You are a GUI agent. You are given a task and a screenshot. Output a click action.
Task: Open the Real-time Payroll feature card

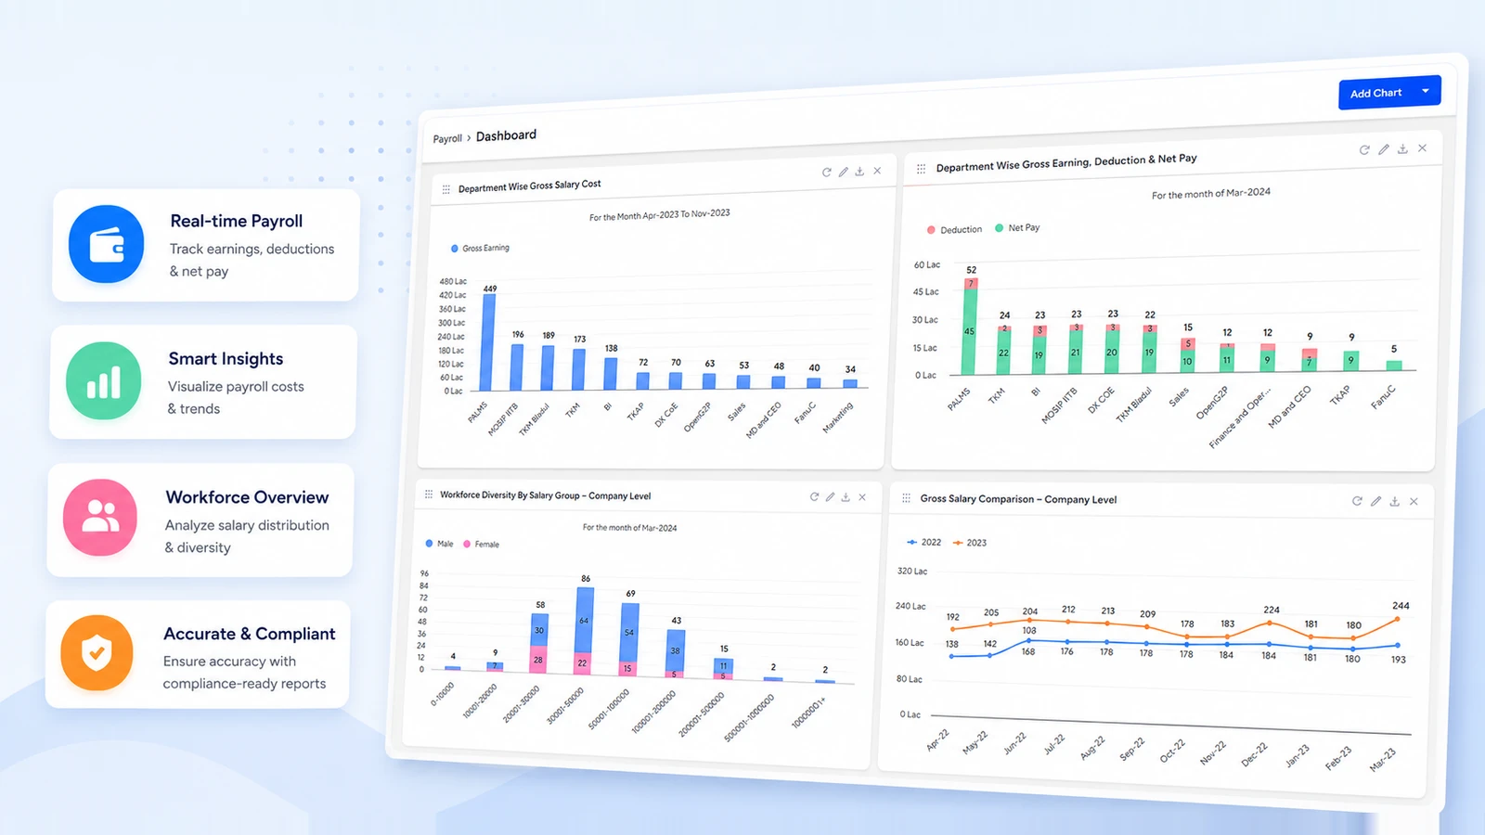pos(205,245)
